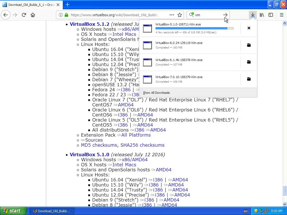The height and width of the screenshot is (215, 287).
Task: Open the Windows start menu
Action: (x=13, y=211)
